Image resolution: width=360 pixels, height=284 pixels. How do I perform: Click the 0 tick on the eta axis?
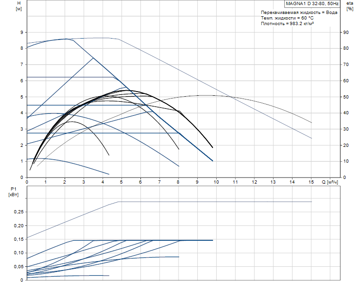coord(344,178)
